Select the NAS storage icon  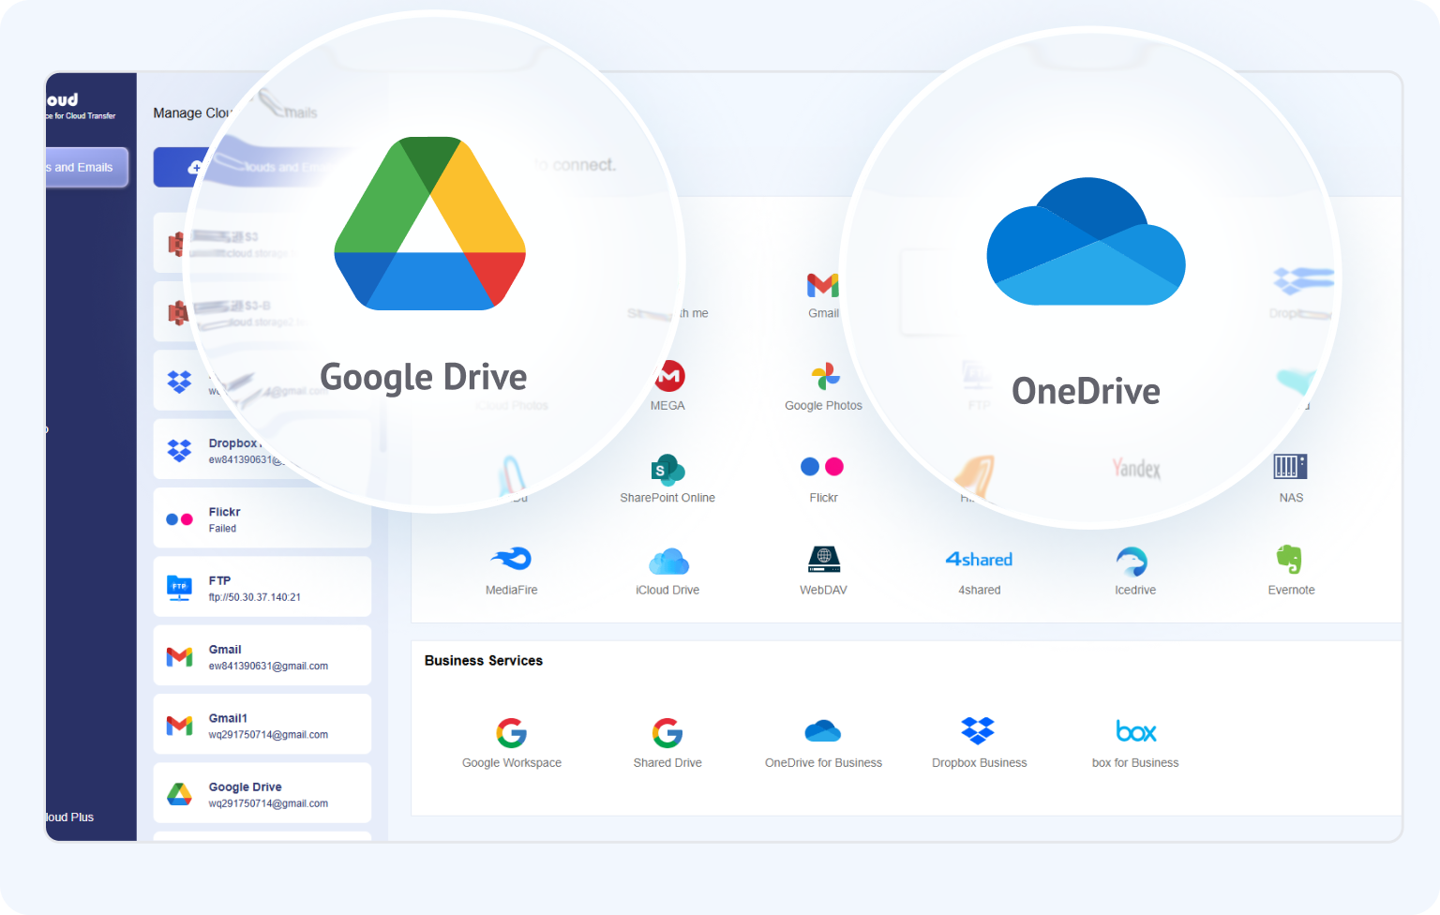pyautogui.click(x=1290, y=466)
